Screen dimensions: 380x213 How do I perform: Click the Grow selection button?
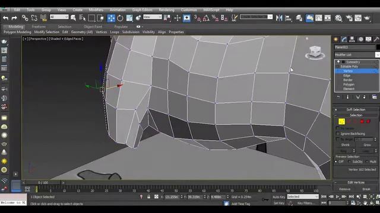click(x=367, y=144)
